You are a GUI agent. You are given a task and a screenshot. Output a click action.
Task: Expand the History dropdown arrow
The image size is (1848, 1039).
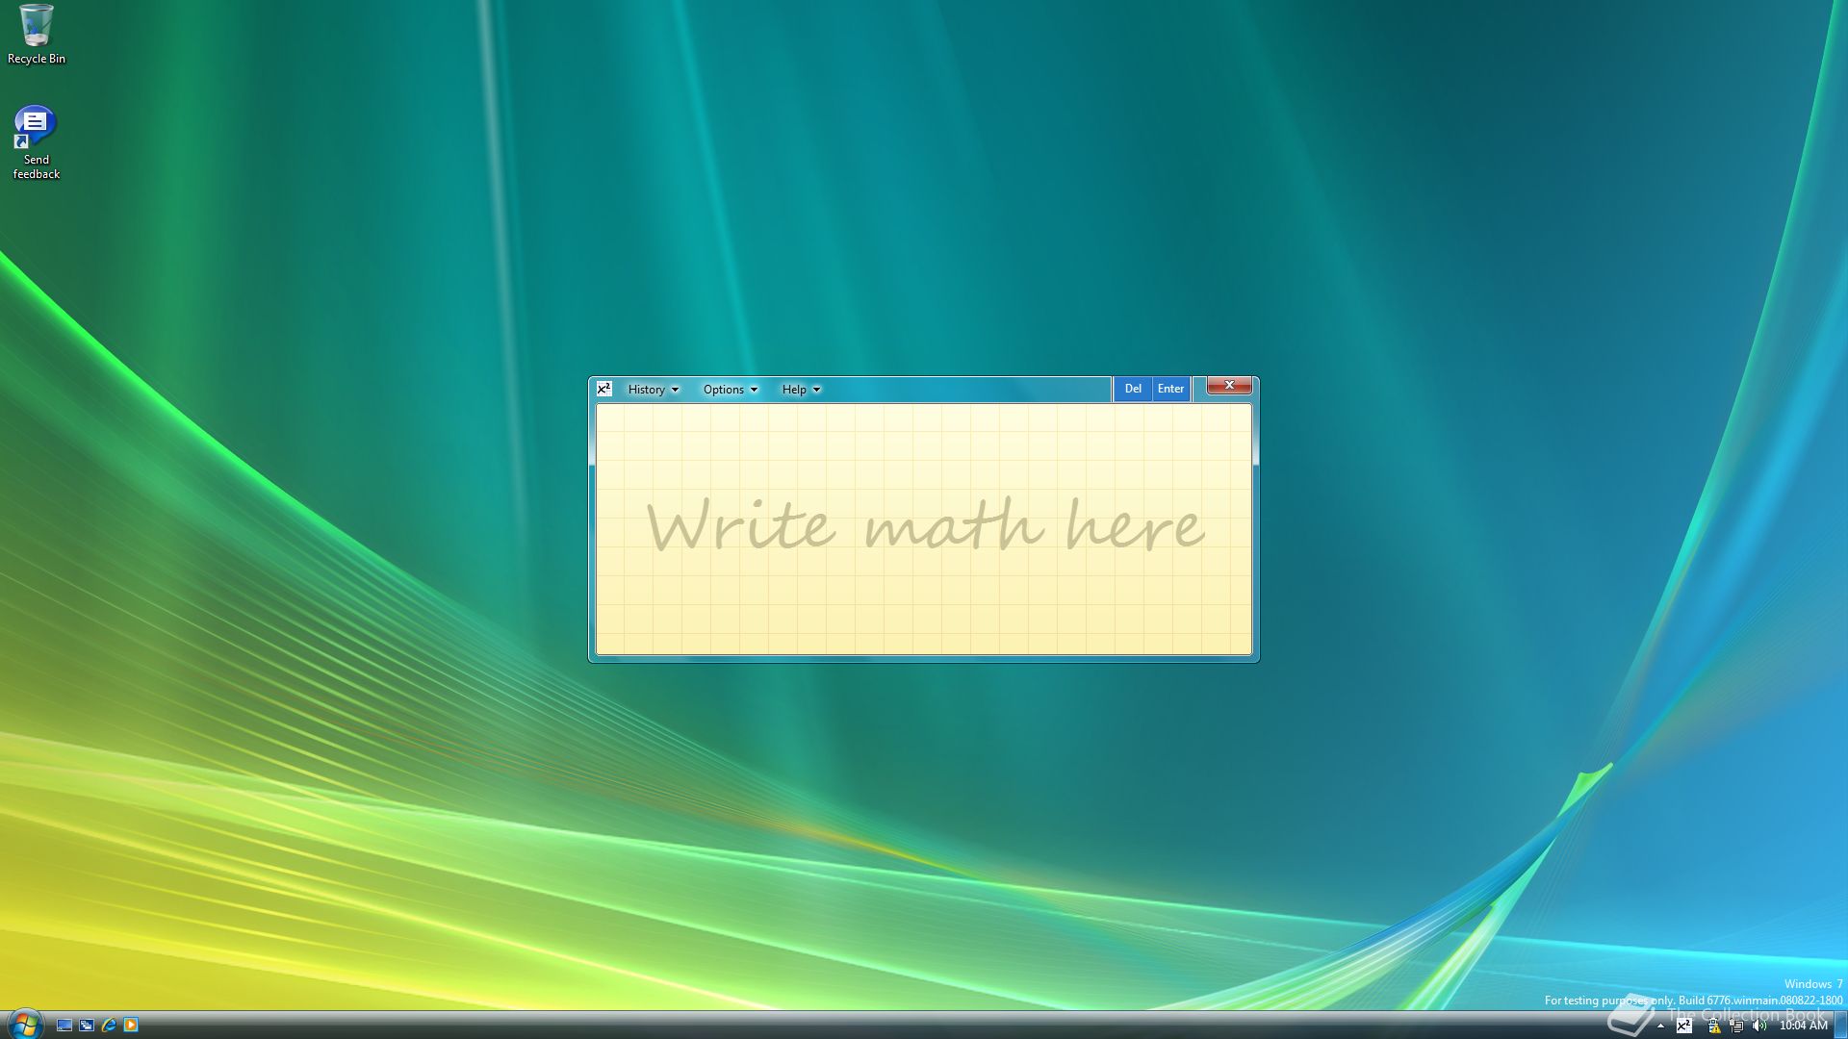675,390
